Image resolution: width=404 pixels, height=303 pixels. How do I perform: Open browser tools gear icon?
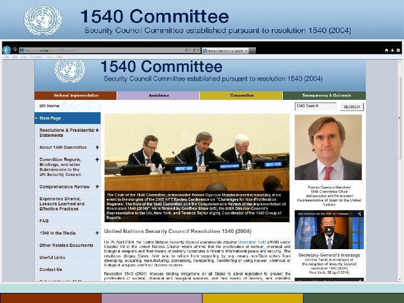tap(398, 50)
